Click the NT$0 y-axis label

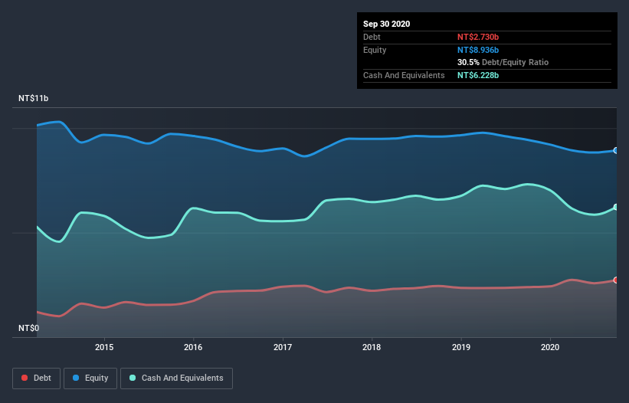[x=29, y=328]
